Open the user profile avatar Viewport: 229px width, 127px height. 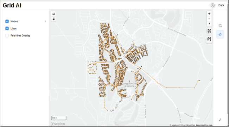point(212,5)
